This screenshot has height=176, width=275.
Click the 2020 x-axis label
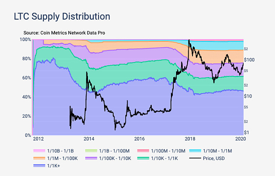click(x=241, y=139)
